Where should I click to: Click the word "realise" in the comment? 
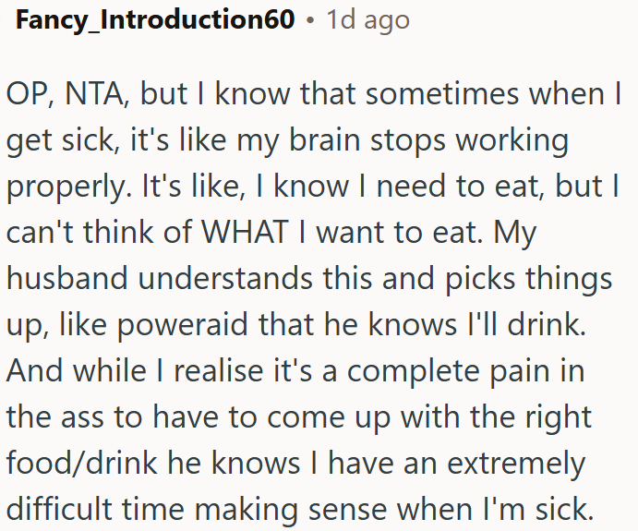(219, 370)
